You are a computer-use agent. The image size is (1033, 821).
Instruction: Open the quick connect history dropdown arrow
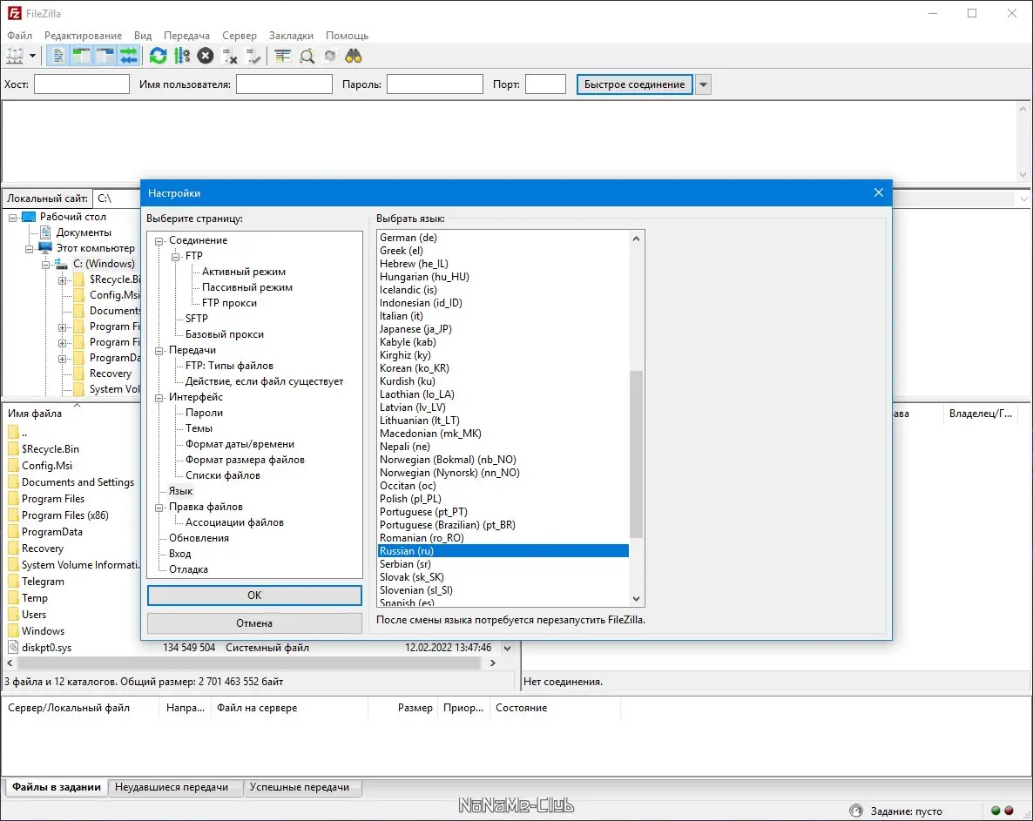pyautogui.click(x=703, y=84)
